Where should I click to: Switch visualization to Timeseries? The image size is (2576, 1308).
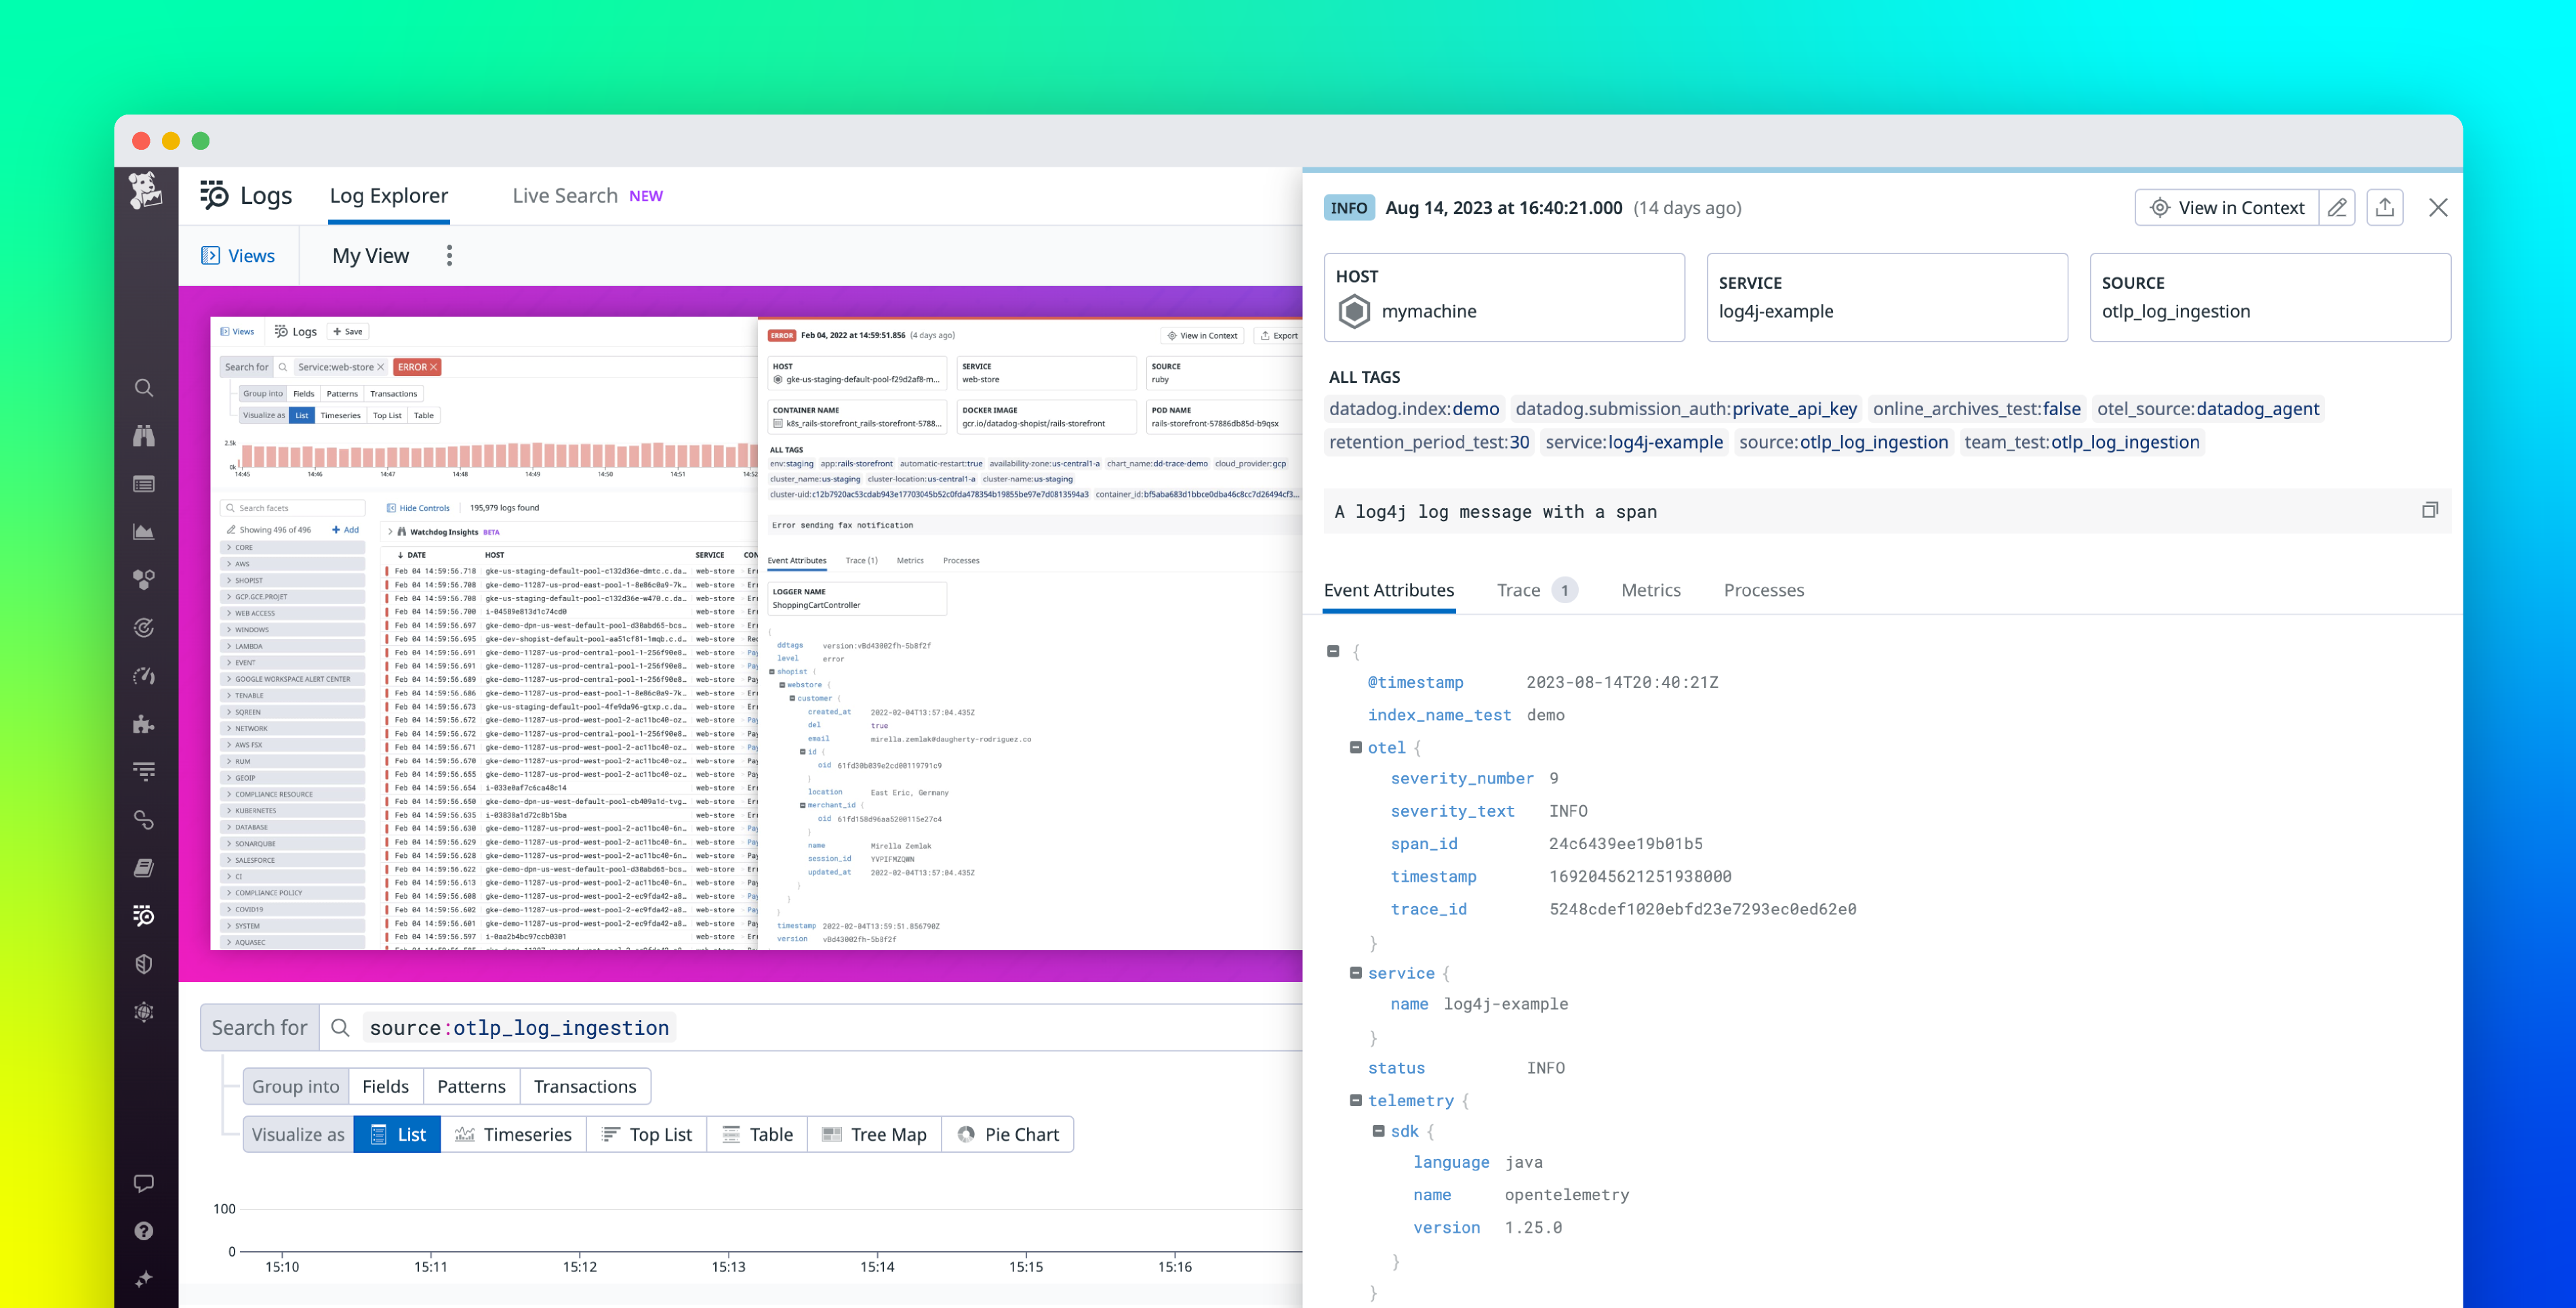(x=514, y=1134)
